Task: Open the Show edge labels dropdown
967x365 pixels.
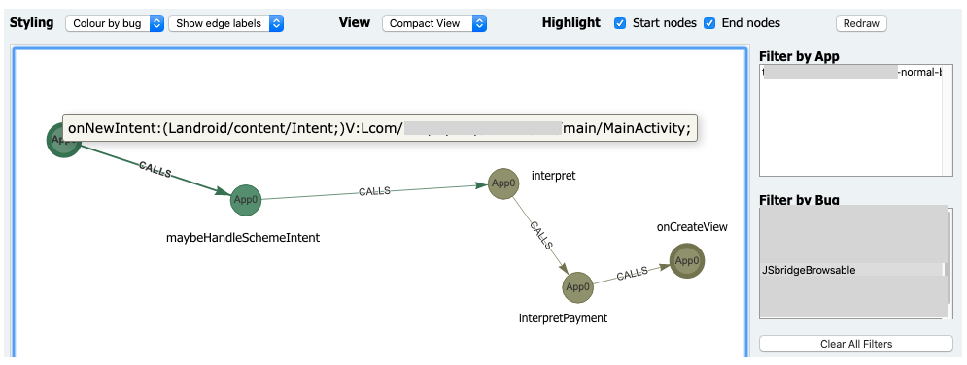Action: click(225, 23)
